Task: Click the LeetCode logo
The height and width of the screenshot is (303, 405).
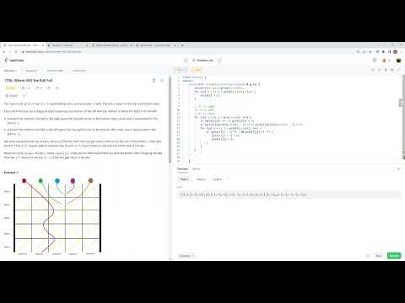Action: coord(14,61)
